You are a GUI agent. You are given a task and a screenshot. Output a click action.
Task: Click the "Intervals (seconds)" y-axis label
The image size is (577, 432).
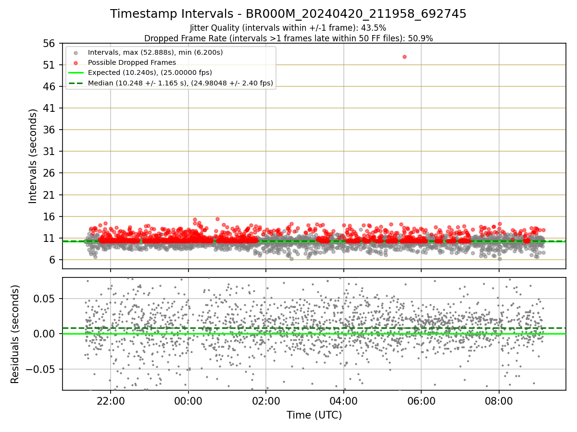[x=33, y=156]
